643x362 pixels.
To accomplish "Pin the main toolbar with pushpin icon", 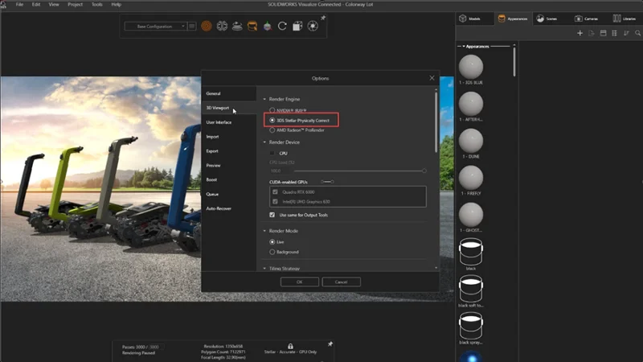I will pyautogui.click(x=323, y=18).
